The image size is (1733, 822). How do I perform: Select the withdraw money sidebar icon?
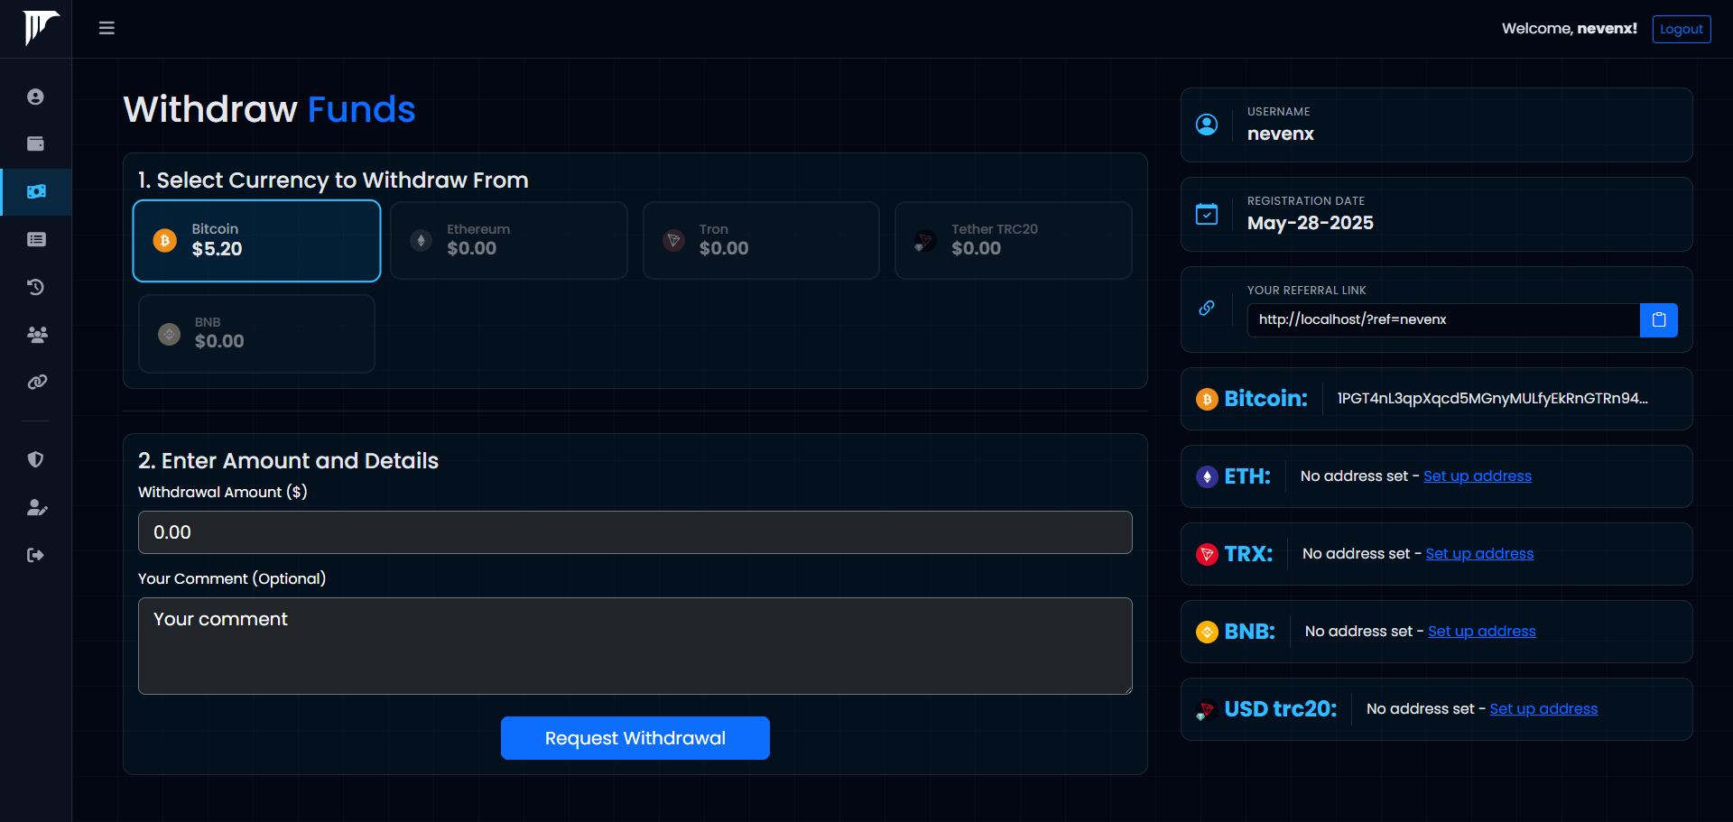(x=36, y=191)
